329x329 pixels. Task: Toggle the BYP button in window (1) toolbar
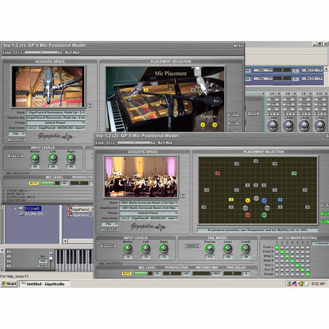7,52
